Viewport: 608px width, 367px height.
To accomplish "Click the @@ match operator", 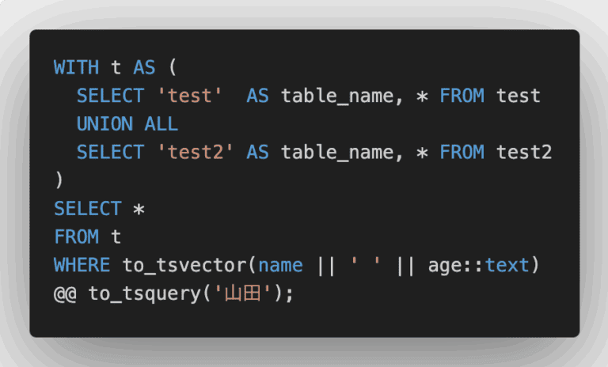I will tap(65, 293).
